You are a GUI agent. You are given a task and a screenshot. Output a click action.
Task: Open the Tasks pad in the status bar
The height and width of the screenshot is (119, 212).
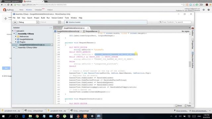(x=188, y=106)
